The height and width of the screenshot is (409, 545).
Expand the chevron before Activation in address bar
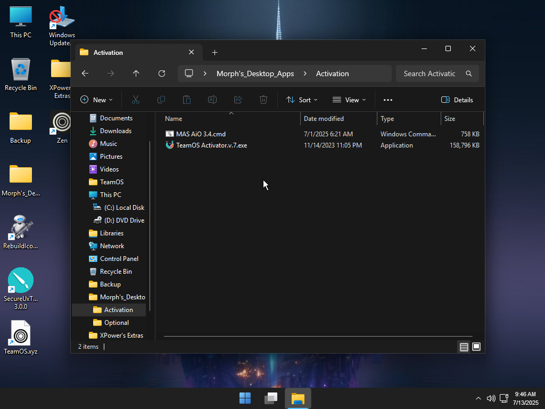tap(305, 73)
